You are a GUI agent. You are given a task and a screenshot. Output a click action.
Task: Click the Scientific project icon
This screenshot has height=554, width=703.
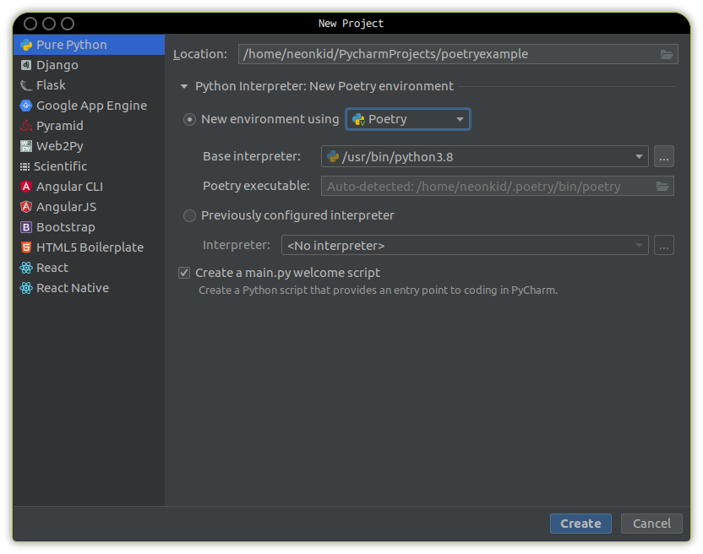click(x=25, y=166)
